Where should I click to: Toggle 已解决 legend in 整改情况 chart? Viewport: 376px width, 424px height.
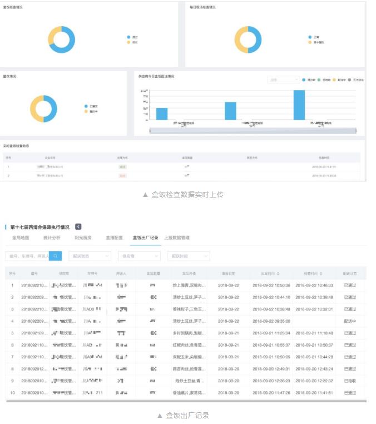86,106
